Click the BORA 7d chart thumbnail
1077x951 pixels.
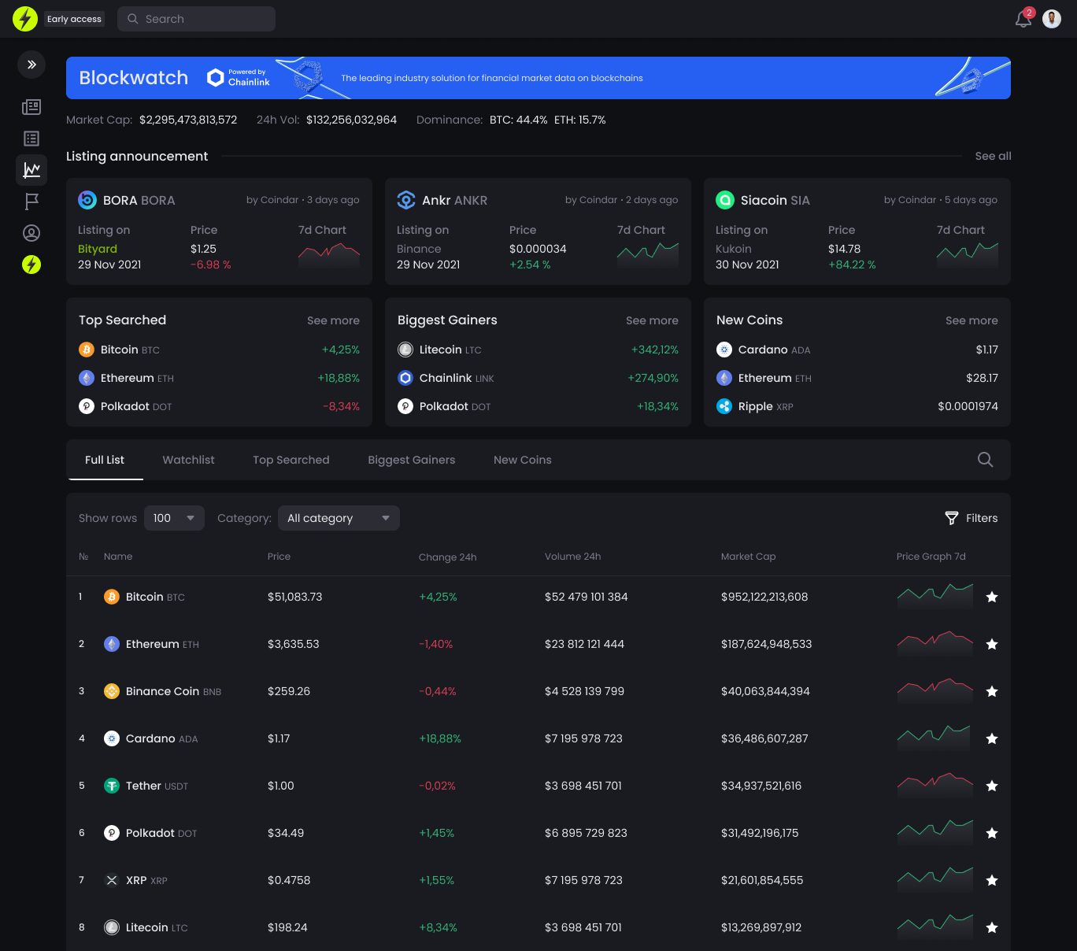click(x=329, y=256)
